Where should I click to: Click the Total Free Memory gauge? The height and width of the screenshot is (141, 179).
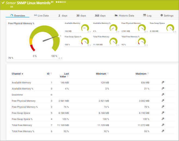click(x=113, y=41)
